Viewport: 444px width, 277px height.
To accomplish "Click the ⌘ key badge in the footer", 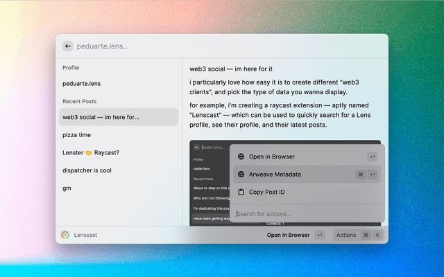I will click(366, 235).
